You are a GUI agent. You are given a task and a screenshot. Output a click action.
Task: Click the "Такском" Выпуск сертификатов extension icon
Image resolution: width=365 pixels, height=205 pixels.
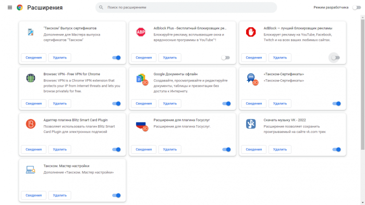30,32
